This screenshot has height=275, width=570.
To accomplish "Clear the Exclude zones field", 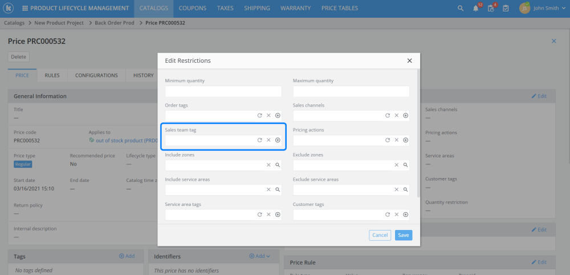I will tap(397, 165).
